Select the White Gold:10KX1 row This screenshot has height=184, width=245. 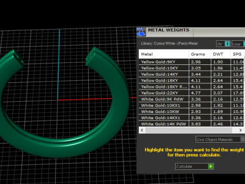click(192, 105)
